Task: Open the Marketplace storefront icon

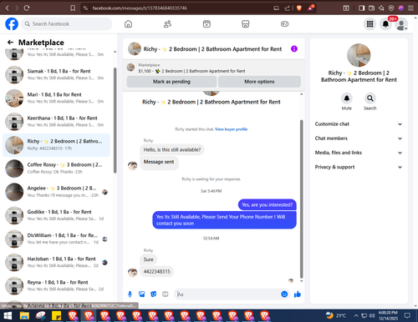Action: coord(245,24)
